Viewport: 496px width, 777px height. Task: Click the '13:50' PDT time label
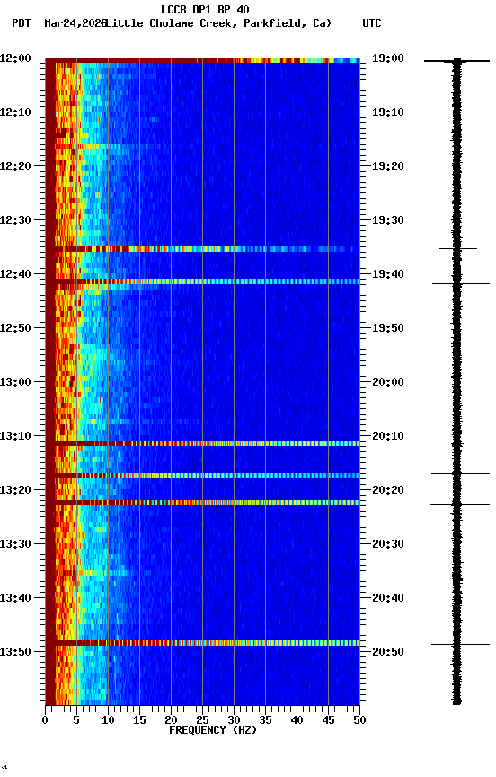(15, 652)
